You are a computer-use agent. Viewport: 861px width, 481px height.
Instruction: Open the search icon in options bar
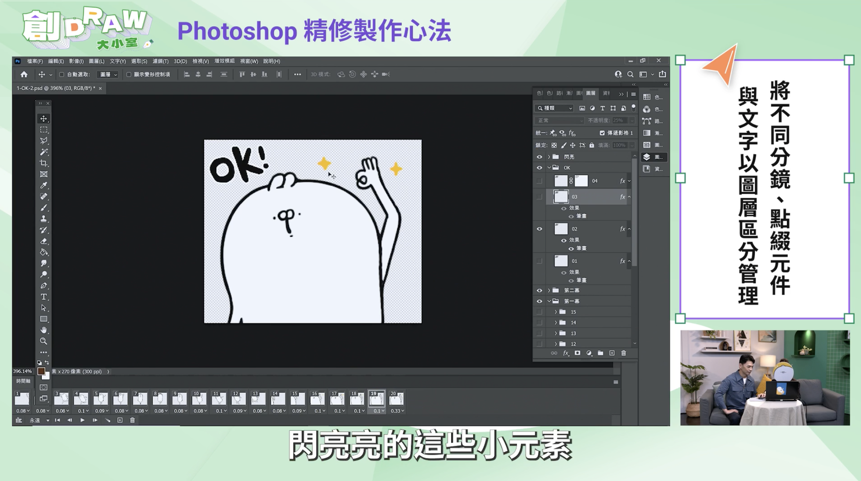630,74
